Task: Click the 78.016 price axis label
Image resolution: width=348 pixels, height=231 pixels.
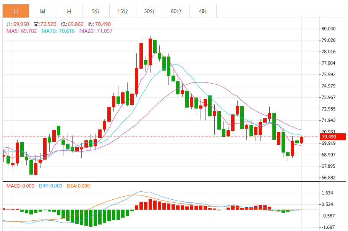Action: [329, 52]
